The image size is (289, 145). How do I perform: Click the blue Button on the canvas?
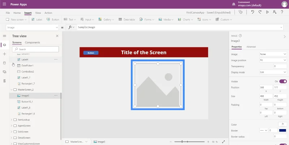[x=91, y=53]
